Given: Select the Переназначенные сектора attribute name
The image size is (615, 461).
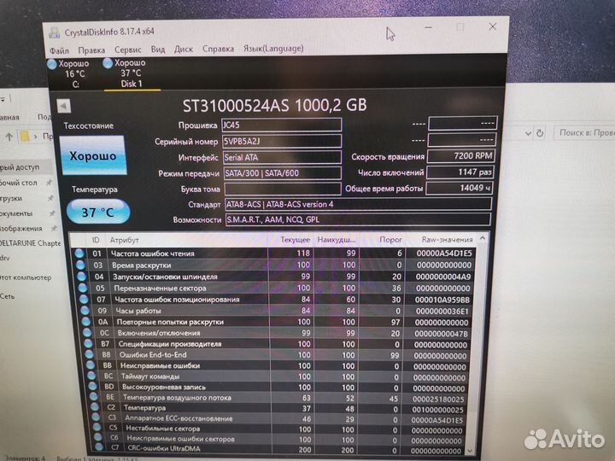Looking at the screenshot, I should pyautogui.click(x=160, y=289).
